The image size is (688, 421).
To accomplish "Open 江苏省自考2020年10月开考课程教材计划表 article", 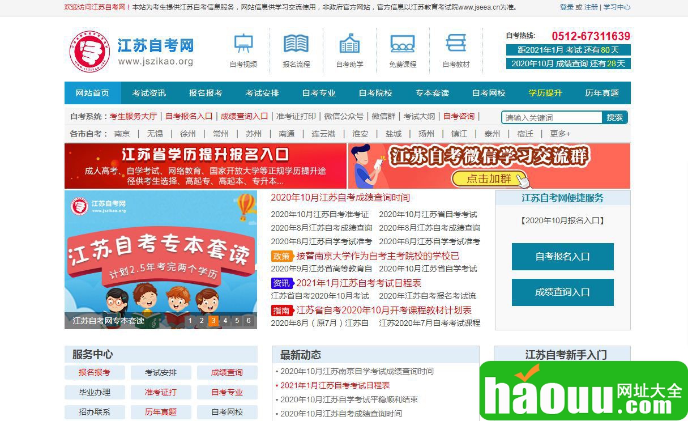I will click(x=384, y=311).
